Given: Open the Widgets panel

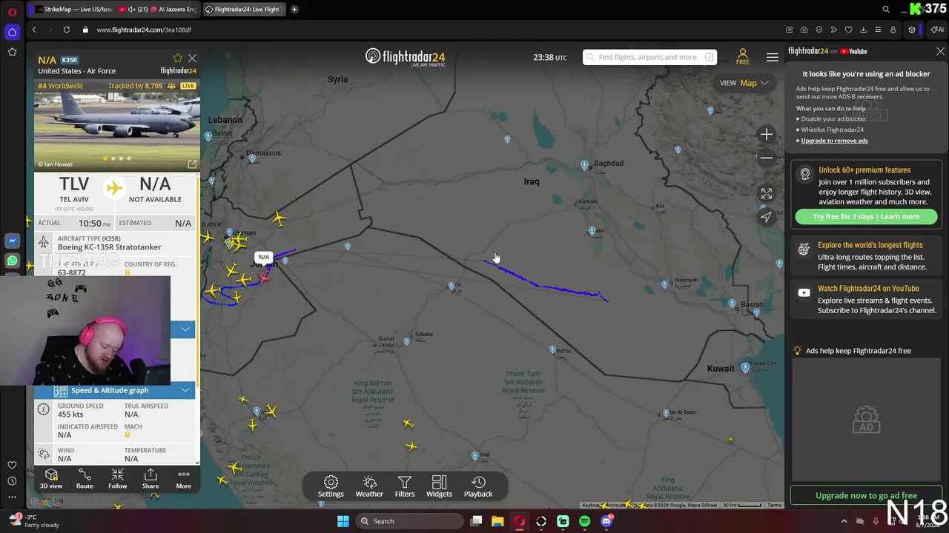Looking at the screenshot, I should (x=439, y=486).
